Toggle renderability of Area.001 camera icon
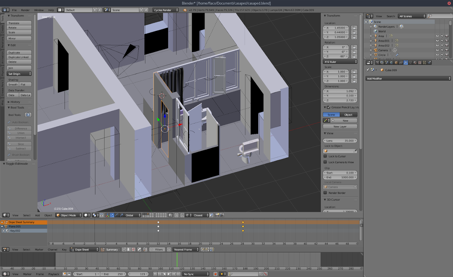 pyautogui.click(x=446, y=41)
